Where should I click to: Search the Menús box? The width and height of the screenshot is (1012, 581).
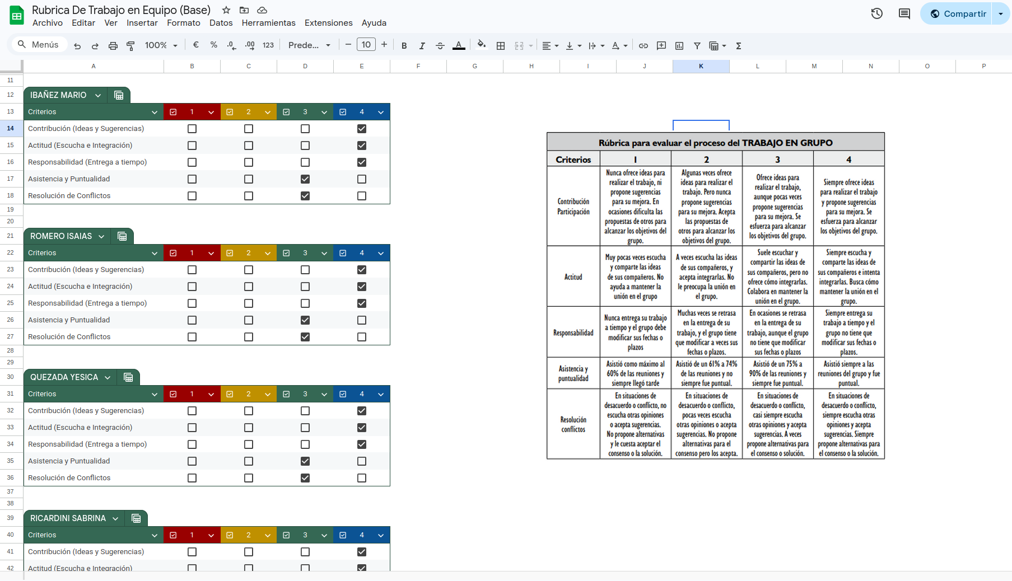pyautogui.click(x=38, y=45)
